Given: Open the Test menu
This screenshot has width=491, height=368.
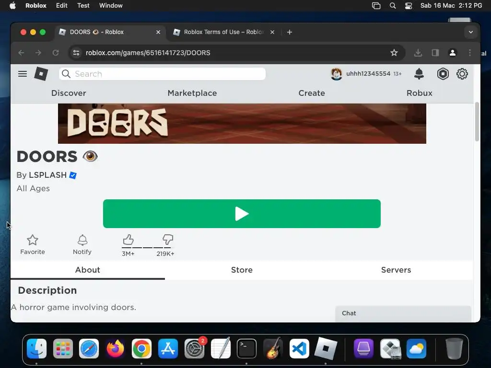Looking at the screenshot, I should pos(83,6).
